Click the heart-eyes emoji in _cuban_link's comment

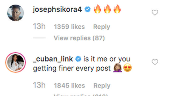[x=127, y=68]
